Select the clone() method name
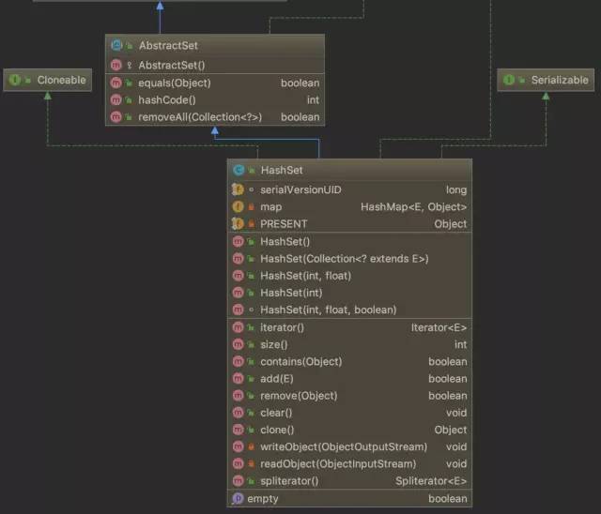The image size is (601, 514). click(277, 430)
